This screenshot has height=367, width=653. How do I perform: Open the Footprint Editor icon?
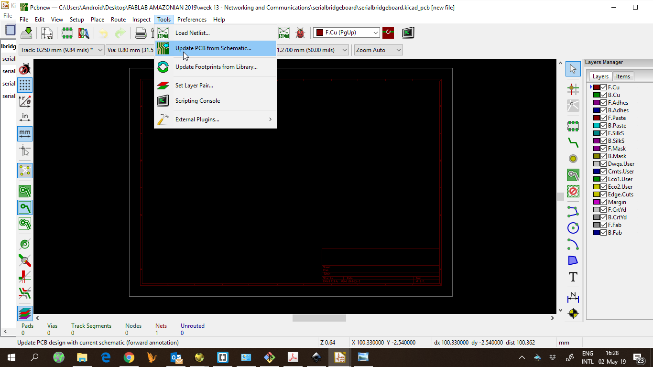(67, 33)
